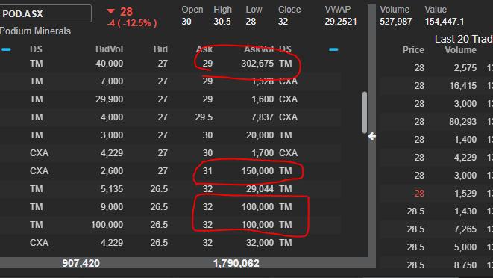
Task: Select trade volume 1,529 row
Action: click(465, 194)
